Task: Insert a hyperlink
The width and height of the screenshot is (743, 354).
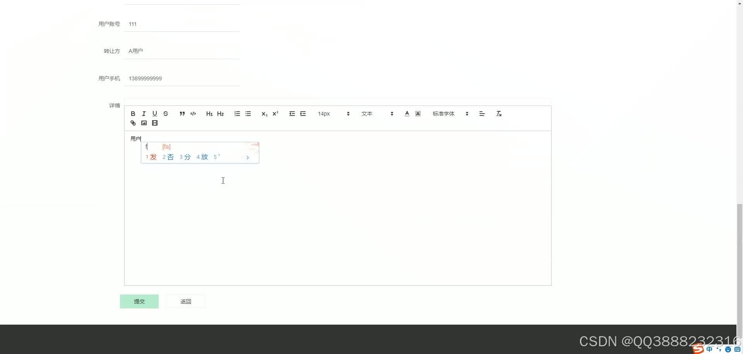Action: point(133,123)
